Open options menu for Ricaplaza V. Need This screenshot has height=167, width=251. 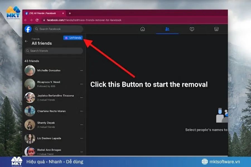click(81, 84)
